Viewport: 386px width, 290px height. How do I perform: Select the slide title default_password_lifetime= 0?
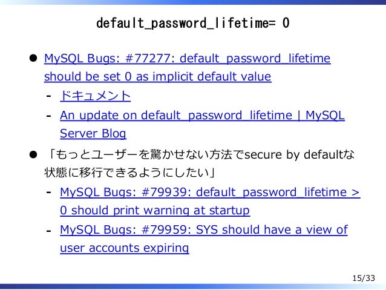pos(193,23)
